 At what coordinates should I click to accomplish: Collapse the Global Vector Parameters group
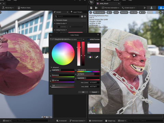(55, 30)
